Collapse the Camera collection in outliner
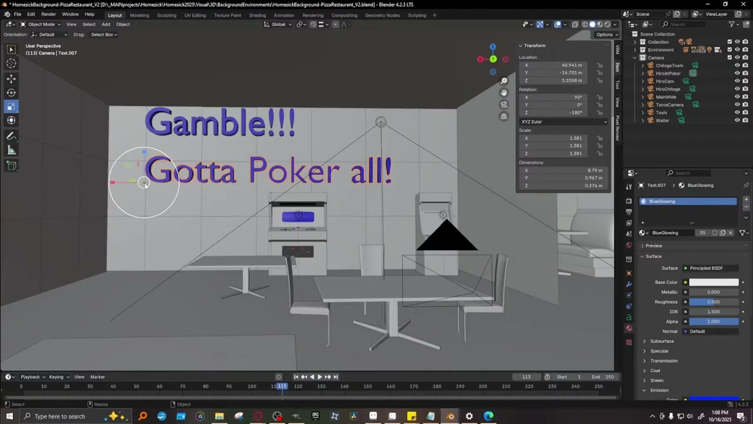 click(635, 58)
